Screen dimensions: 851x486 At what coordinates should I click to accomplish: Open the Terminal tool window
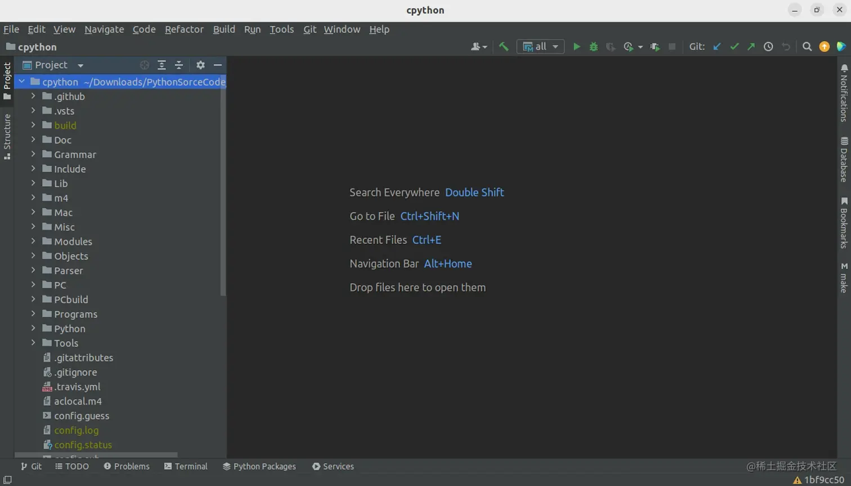point(186,466)
